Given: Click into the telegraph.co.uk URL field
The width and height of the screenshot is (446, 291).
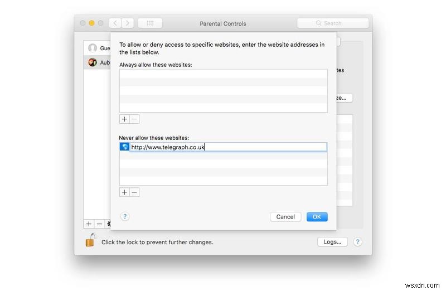Looking at the screenshot, I should click(x=227, y=147).
